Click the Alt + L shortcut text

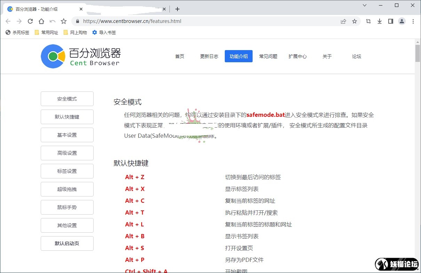click(135, 224)
